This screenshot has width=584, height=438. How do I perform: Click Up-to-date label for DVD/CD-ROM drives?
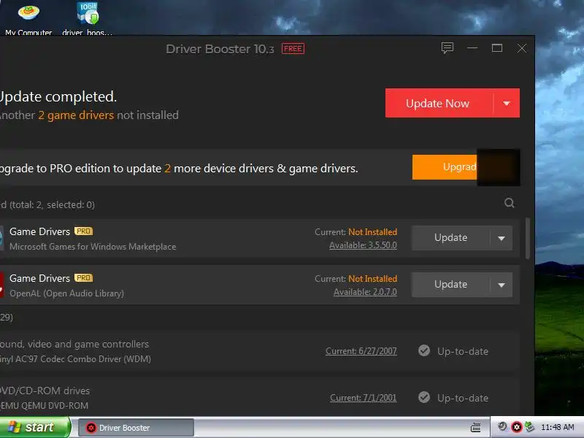point(463,398)
